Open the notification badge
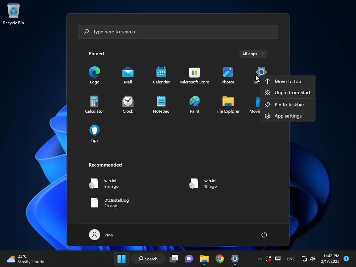This screenshot has width=356, height=267. click(346, 259)
